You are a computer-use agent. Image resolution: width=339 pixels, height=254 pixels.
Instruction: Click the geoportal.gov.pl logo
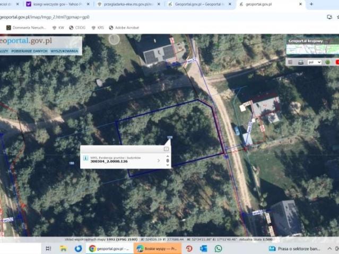click(26, 41)
